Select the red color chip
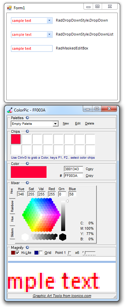The width and height of the screenshot is (130, 307). [16, 139]
